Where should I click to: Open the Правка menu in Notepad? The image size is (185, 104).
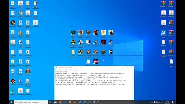pyautogui.click(x=61, y=70)
